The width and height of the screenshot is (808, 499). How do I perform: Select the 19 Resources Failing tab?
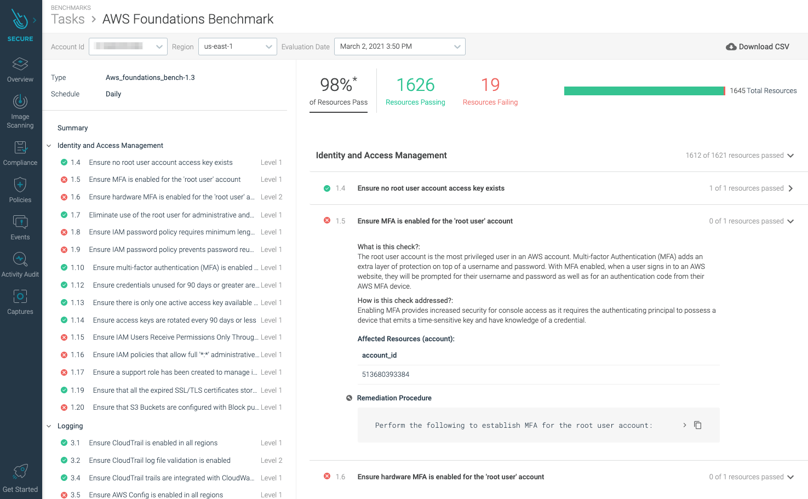(x=490, y=90)
